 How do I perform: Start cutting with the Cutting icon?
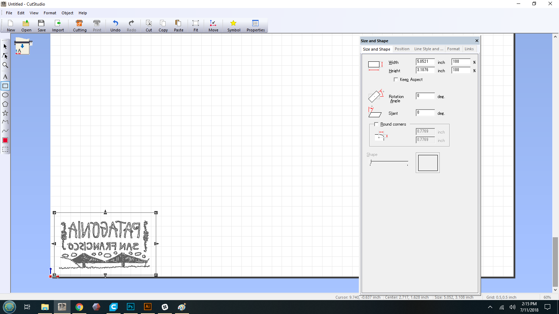pyautogui.click(x=80, y=26)
